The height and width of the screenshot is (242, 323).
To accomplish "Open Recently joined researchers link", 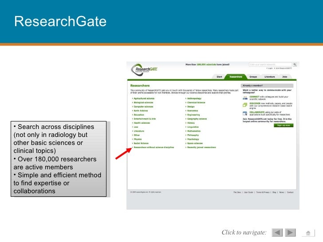I will click(201, 147).
